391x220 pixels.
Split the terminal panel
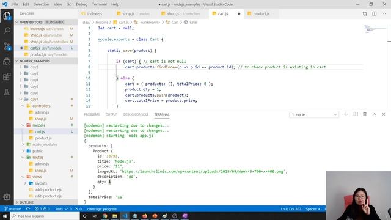(356, 114)
